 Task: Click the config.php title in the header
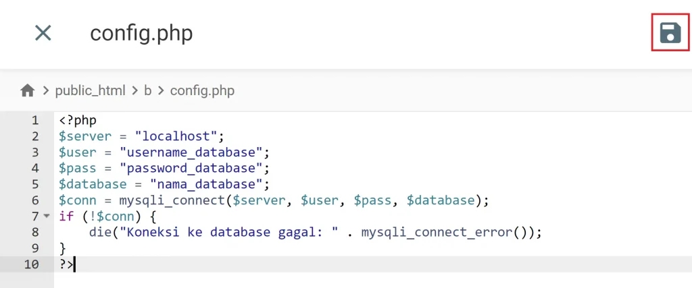[141, 33]
